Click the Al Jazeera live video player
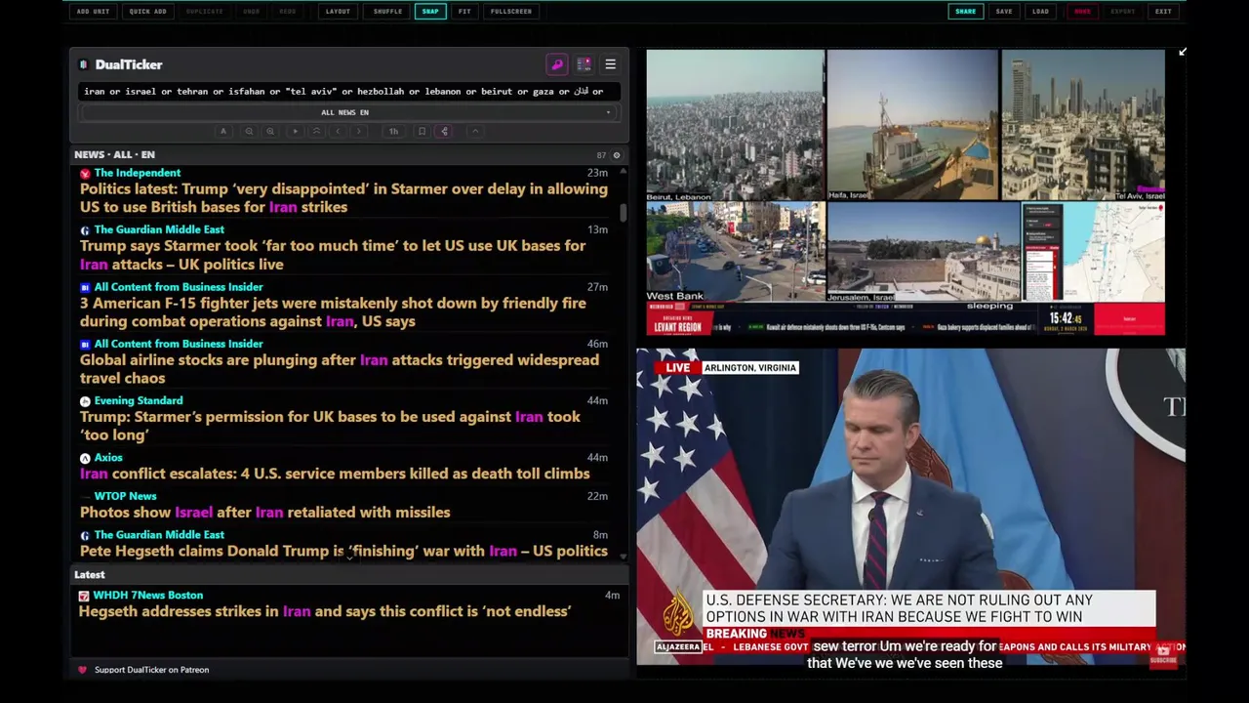The height and width of the screenshot is (703, 1249). coord(910,507)
